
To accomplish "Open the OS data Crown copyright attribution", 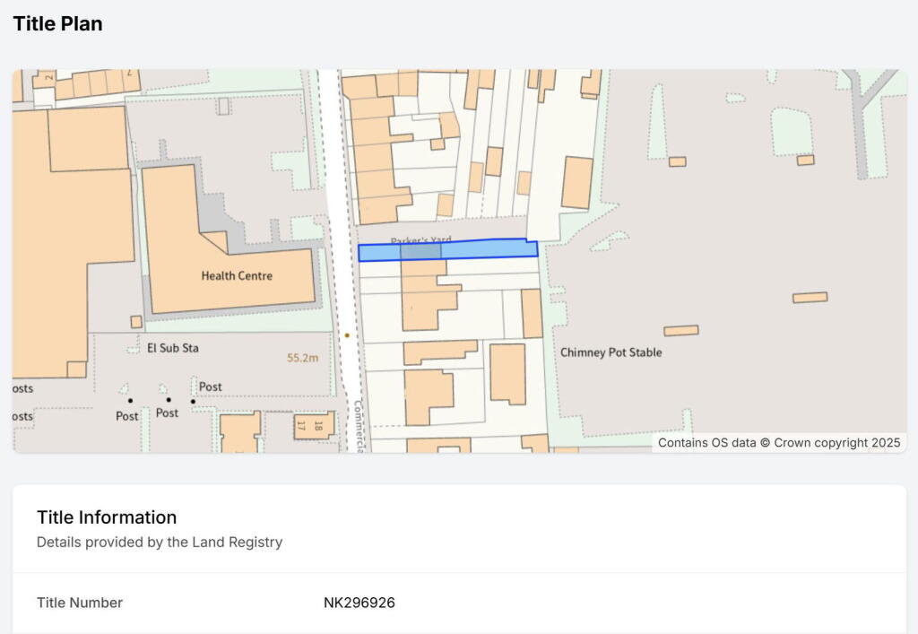I will pyautogui.click(x=778, y=443).
